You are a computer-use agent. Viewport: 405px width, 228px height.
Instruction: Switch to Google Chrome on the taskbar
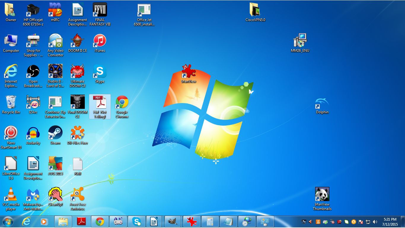(100, 221)
